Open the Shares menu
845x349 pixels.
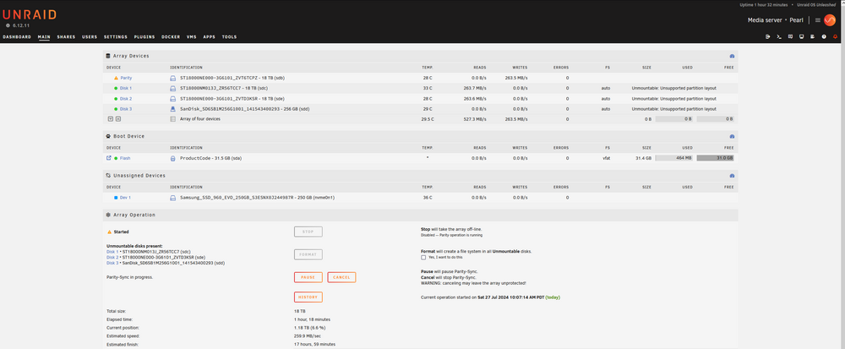point(66,37)
